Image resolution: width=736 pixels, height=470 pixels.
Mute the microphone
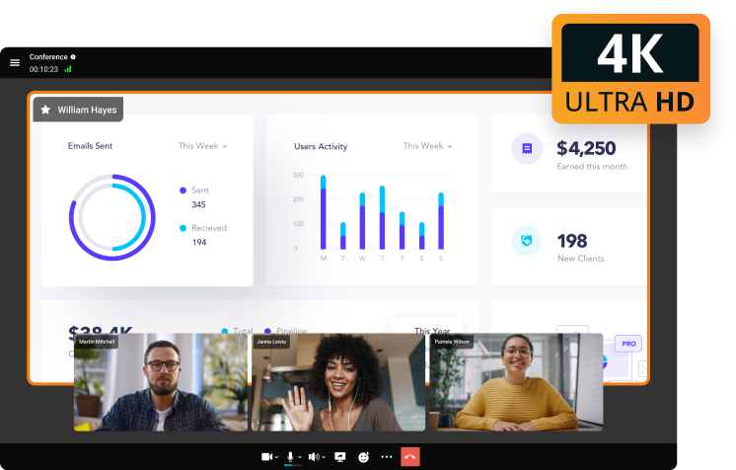point(290,457)
